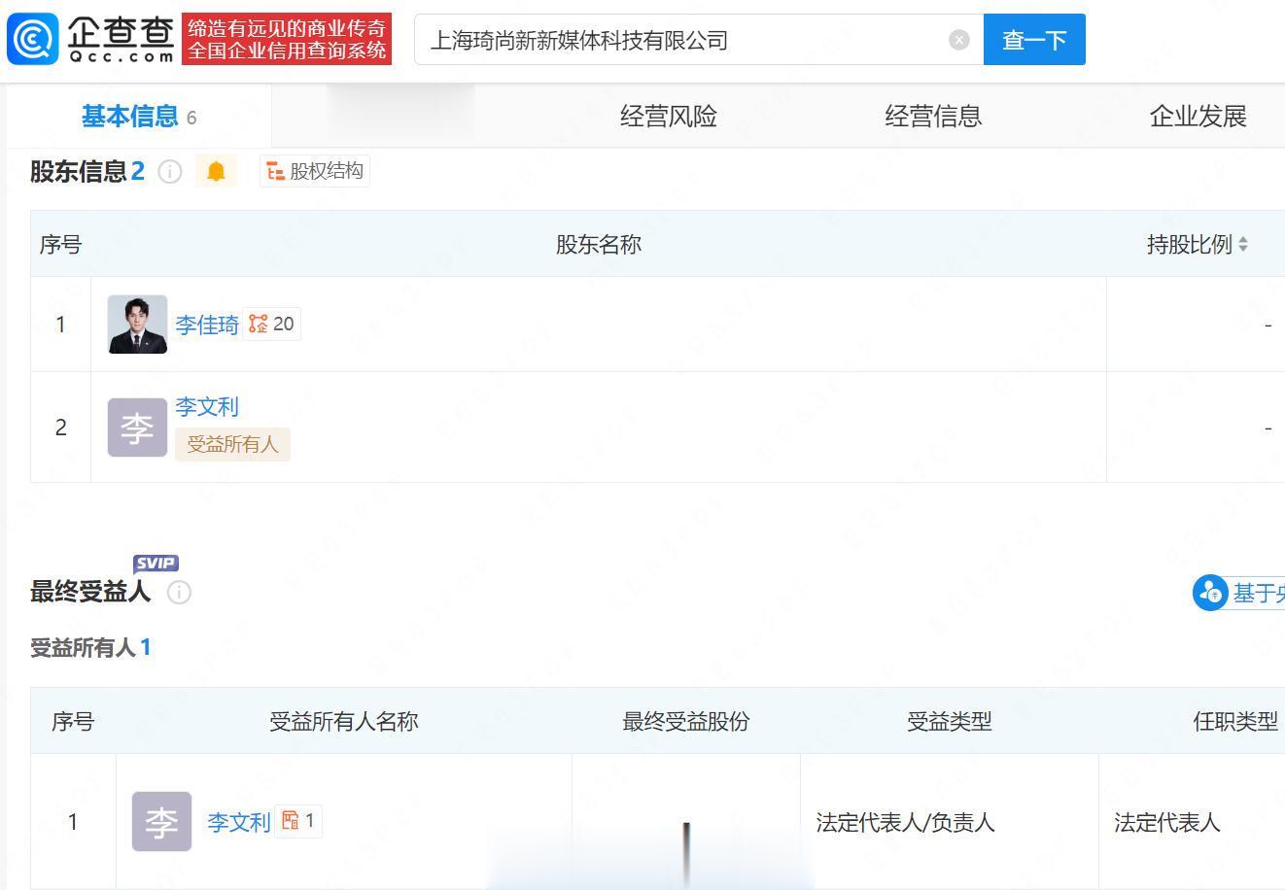The height and width of the screenshot is (890, 1285).
Task: Click the 最终受益股份 column header
Action: click(x=686, y=722)
